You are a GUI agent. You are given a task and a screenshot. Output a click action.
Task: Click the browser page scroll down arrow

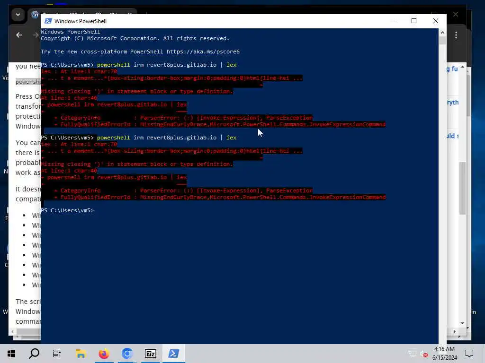(x=463, y=323)
